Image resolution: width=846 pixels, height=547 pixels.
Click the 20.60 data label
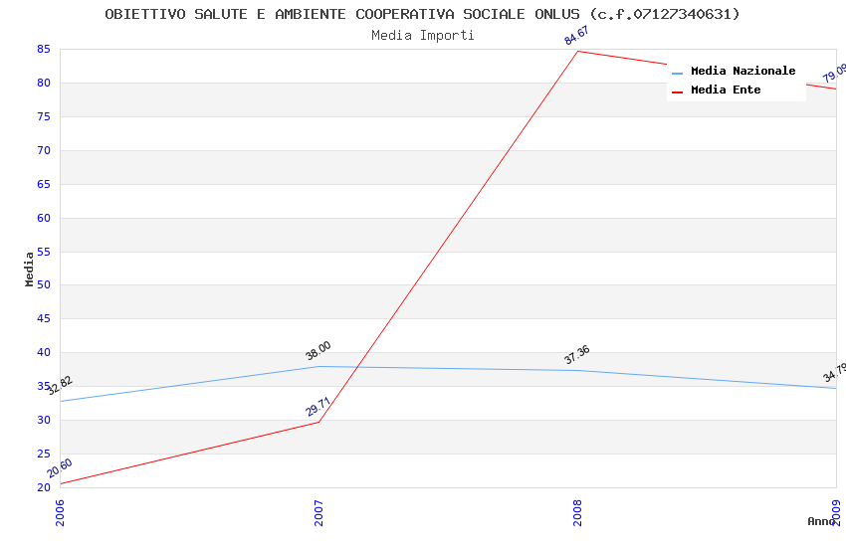pos(60,467)
